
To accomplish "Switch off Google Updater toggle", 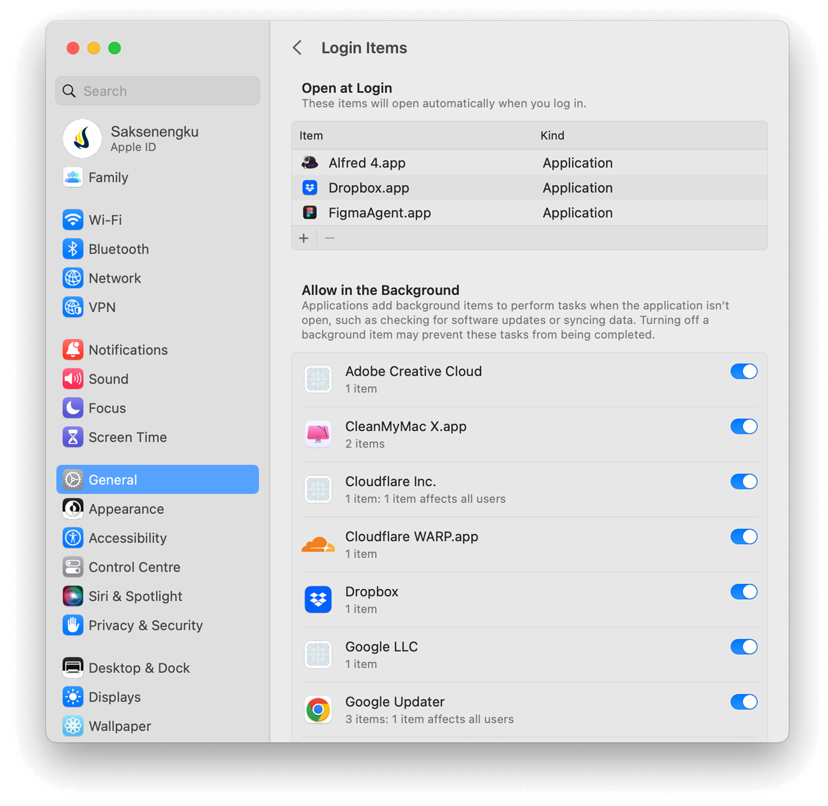I will tap(744, 702).
